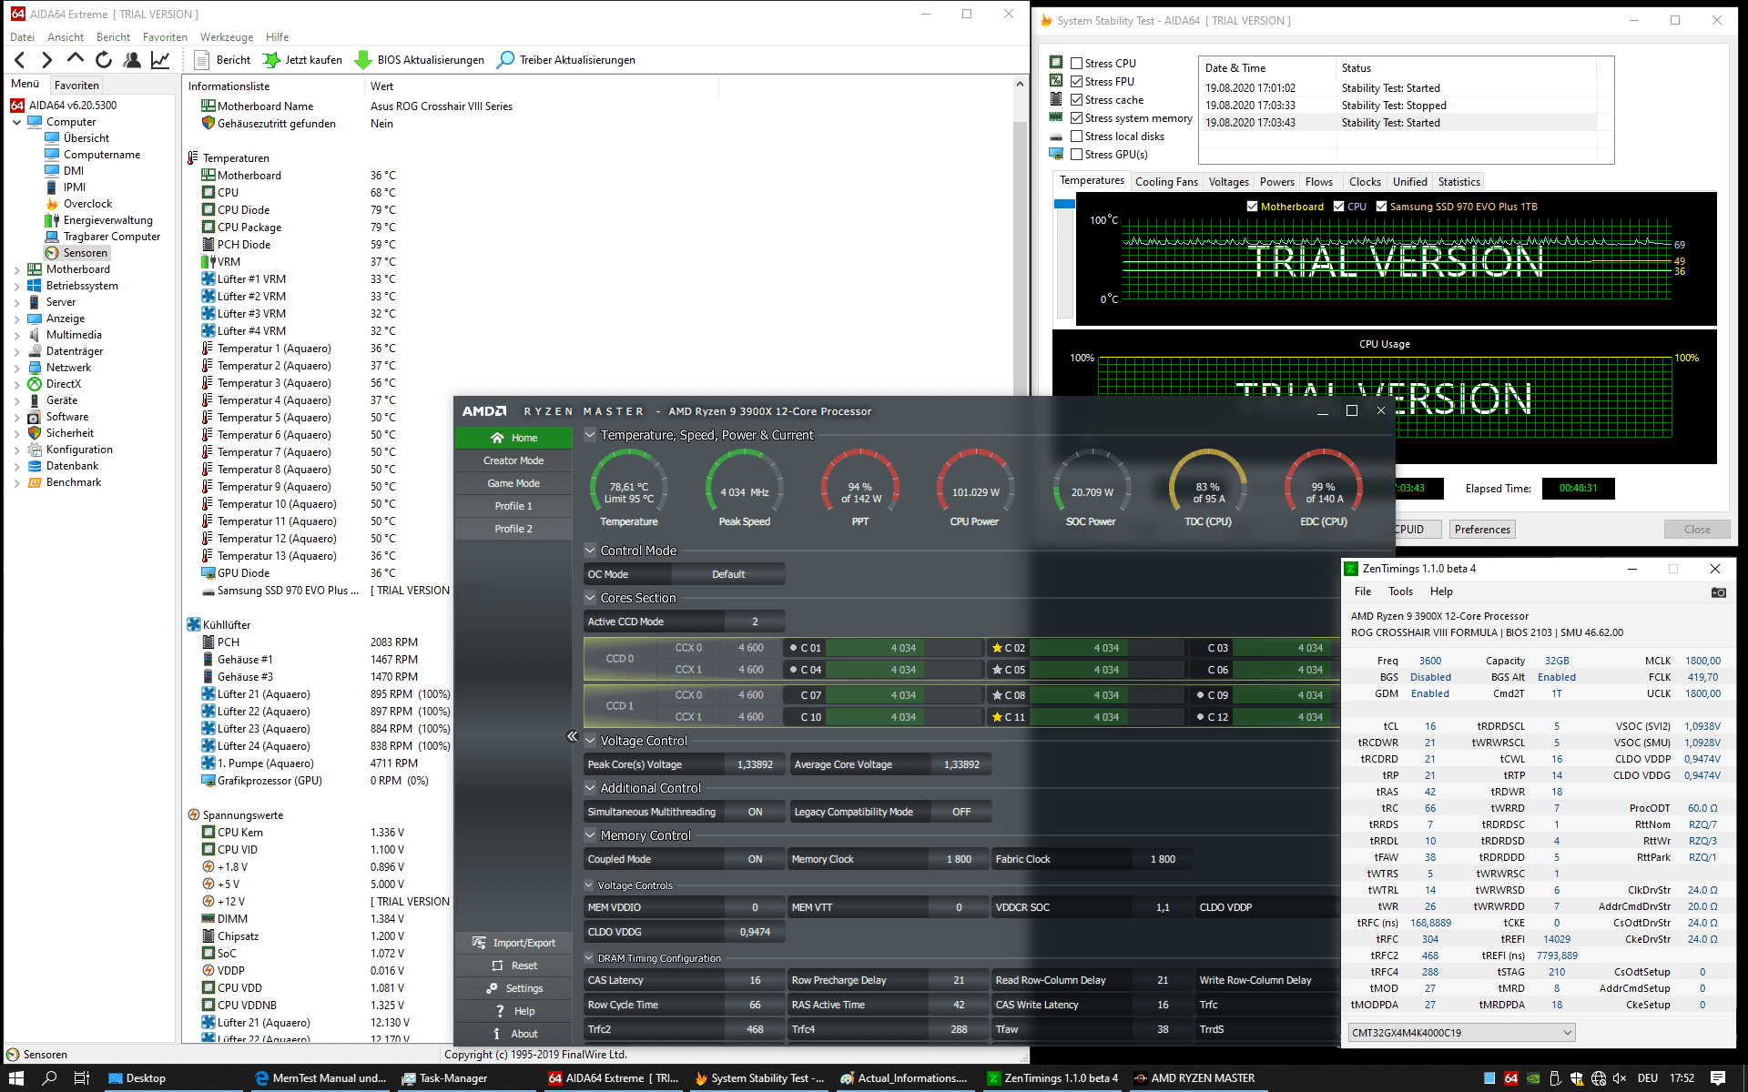The width and height of the screenshot is (1748, 1092).
Task: Click BIOS Aktualisierungen toolbar button
Action: (x=420, y=60)
